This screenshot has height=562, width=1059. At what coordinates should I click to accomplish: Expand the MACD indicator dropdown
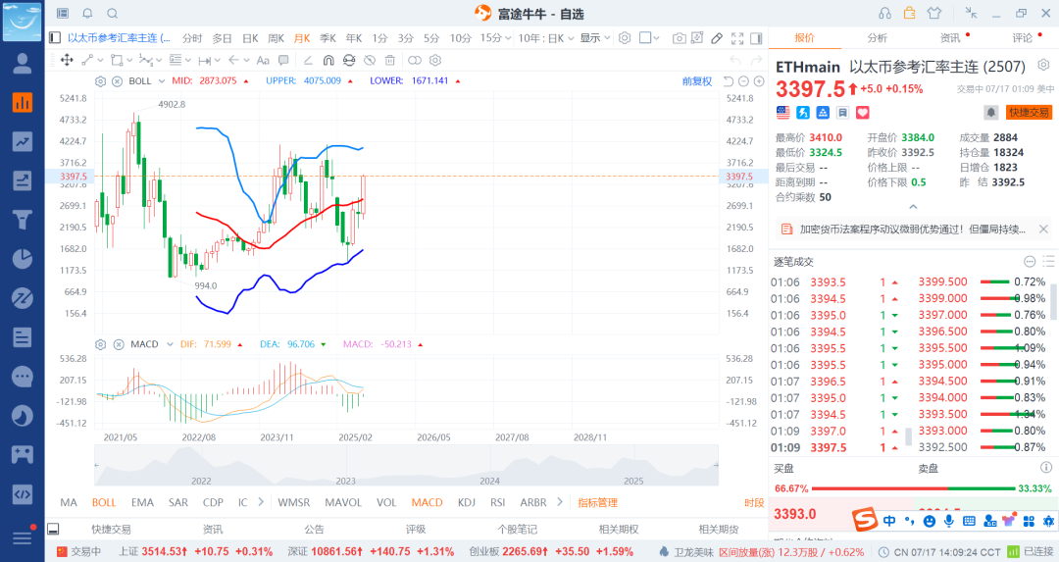tap(170, 344)
